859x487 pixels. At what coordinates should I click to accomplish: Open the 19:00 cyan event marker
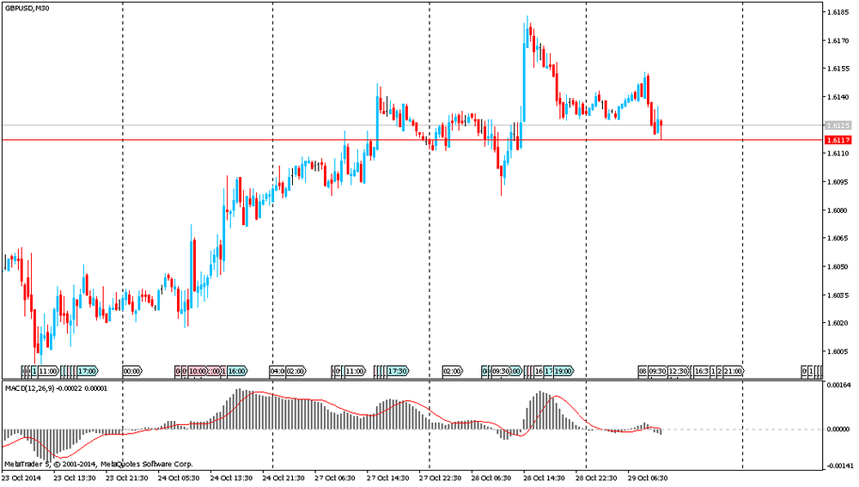point(564,371)
